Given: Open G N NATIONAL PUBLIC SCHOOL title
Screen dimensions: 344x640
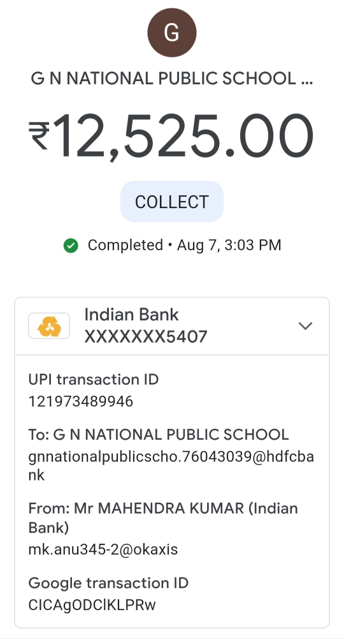Looking at the screenshot, I should tap(171, 78).
